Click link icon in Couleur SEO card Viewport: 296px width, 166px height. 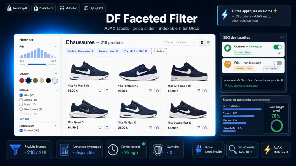[280, 53]
